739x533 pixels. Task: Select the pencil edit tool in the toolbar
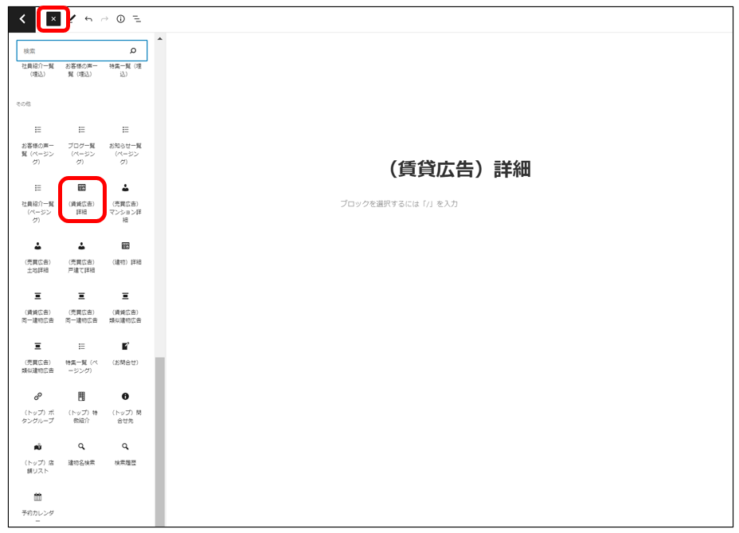pos(72,19)
